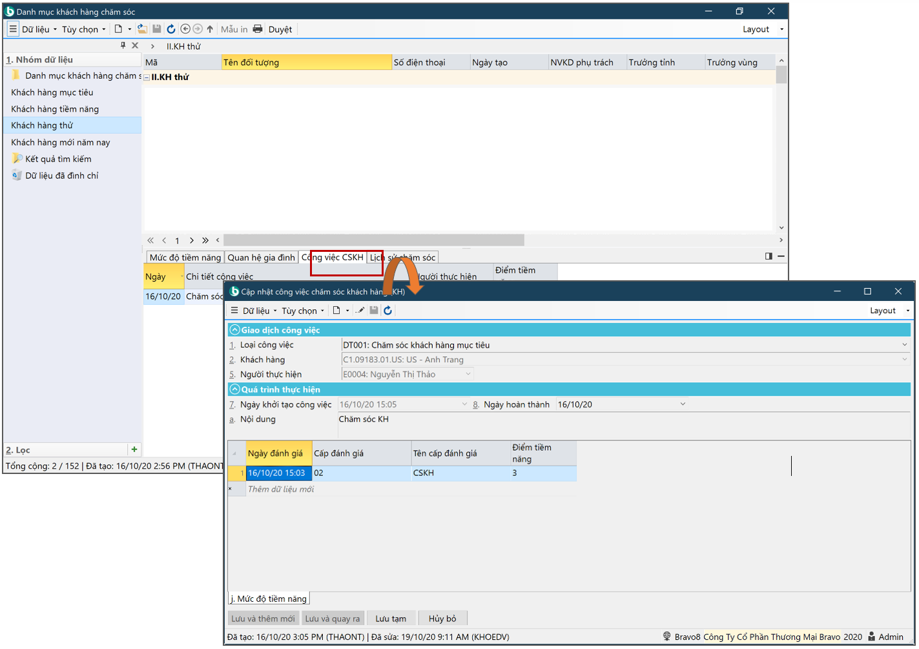
Task: Open the Ngày hoàn thành date dropdown
Action: tap(683, 404)
